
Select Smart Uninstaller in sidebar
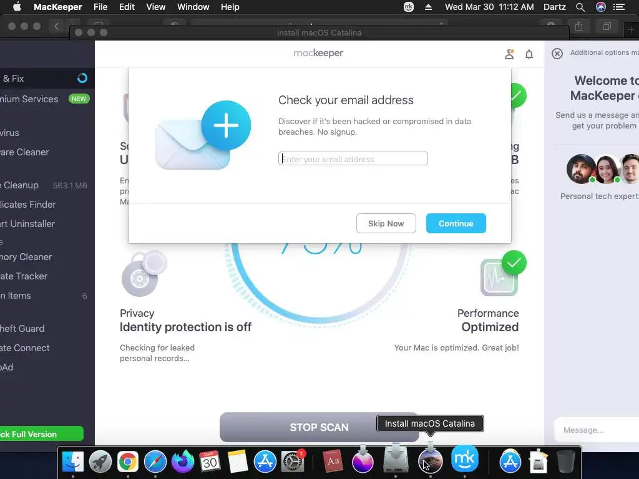click(47, 224)
